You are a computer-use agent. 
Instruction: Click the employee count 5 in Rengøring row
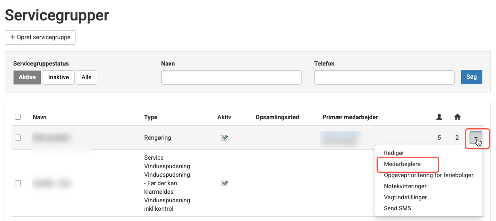coord(439,138)
